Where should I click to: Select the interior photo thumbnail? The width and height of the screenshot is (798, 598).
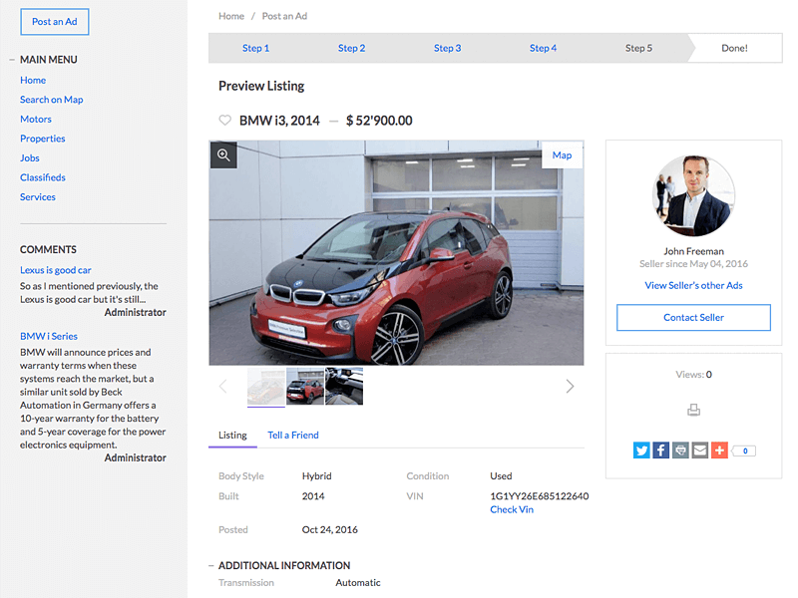coord(344,387)
